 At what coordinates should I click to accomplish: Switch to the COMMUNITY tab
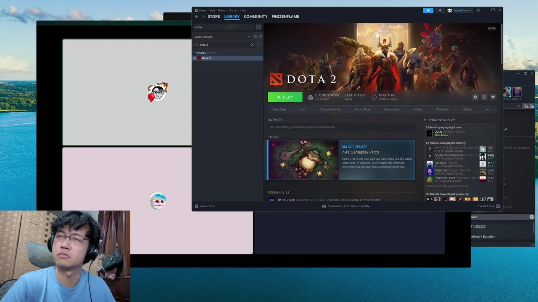[x=256, y=16]
